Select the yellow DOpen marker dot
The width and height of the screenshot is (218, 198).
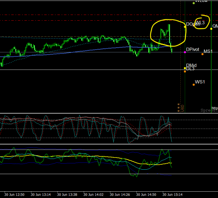click(185, 27)
